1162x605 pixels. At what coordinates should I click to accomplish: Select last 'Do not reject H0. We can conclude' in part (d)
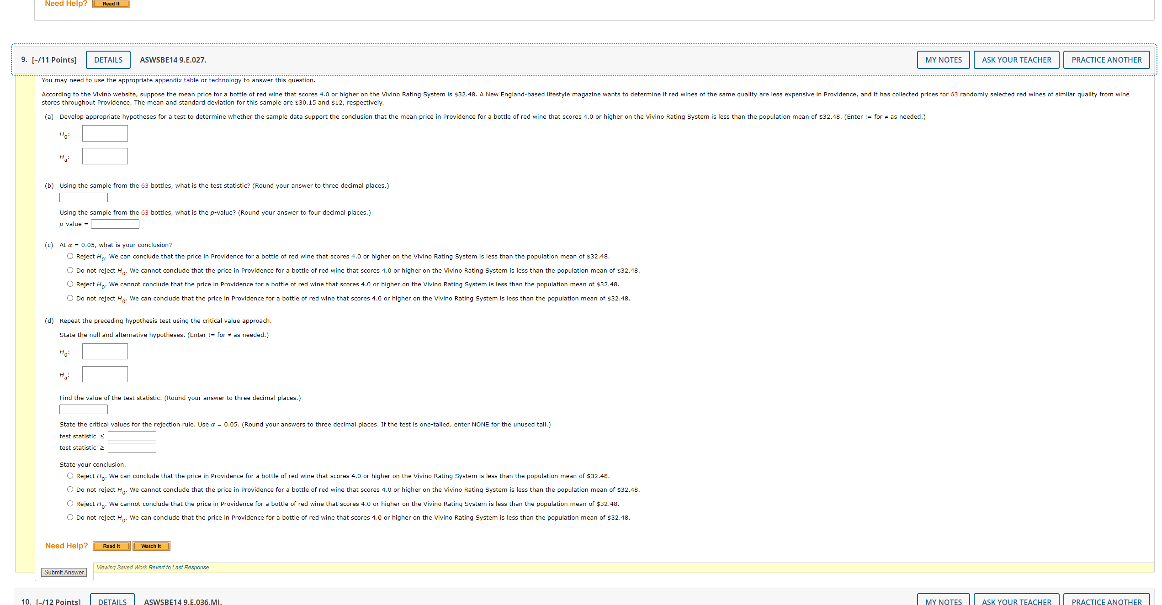click(x=70, y=517)
